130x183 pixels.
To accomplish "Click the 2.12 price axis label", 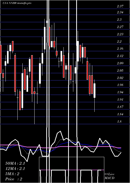I will (120, 56).
